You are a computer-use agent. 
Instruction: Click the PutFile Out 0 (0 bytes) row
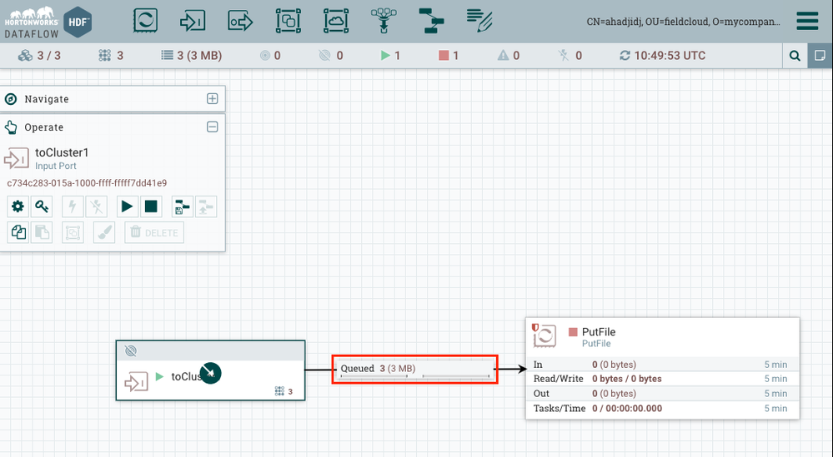coord(662,394)
